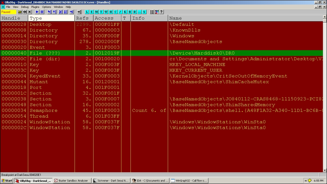Select the HKEY_CURRENT_USER key row
The image size is (327, 184).
coord(162,70)
